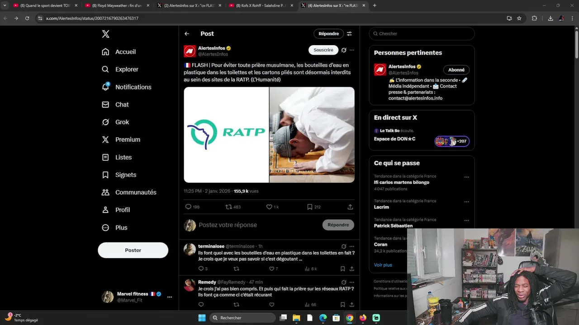Open the RATP logo image

226,135
